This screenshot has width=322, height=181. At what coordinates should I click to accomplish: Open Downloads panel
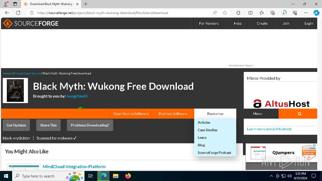284,13
